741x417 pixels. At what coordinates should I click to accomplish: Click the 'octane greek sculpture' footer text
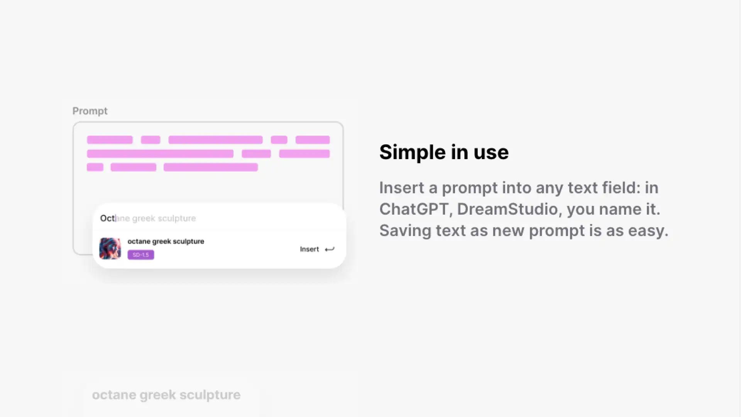(x=166, y=395)
